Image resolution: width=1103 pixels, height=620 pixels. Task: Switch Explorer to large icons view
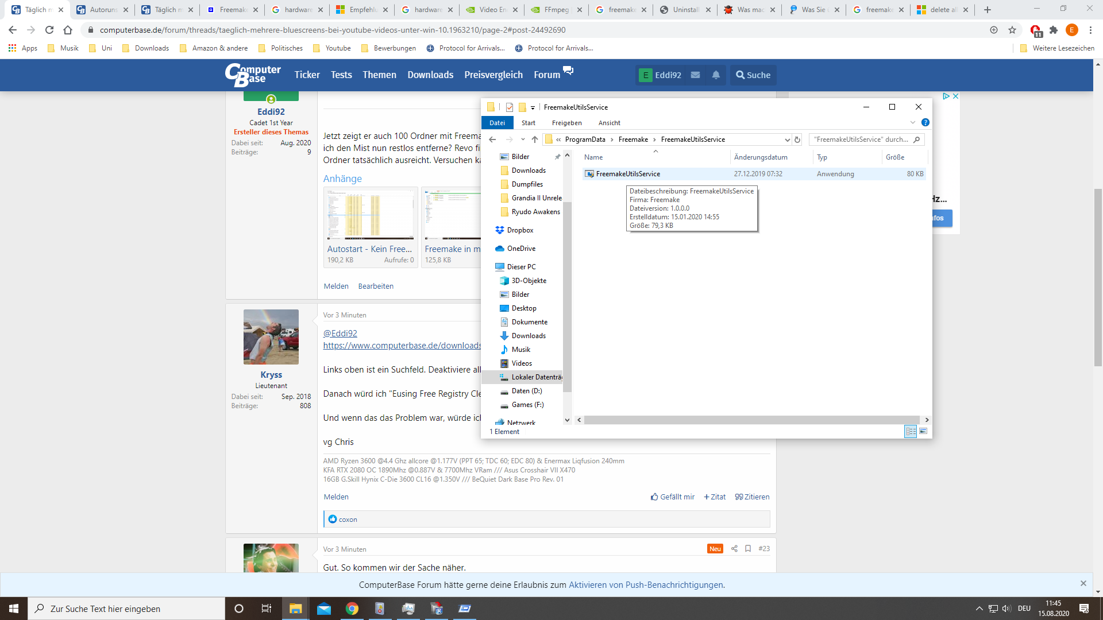[923, 431]
